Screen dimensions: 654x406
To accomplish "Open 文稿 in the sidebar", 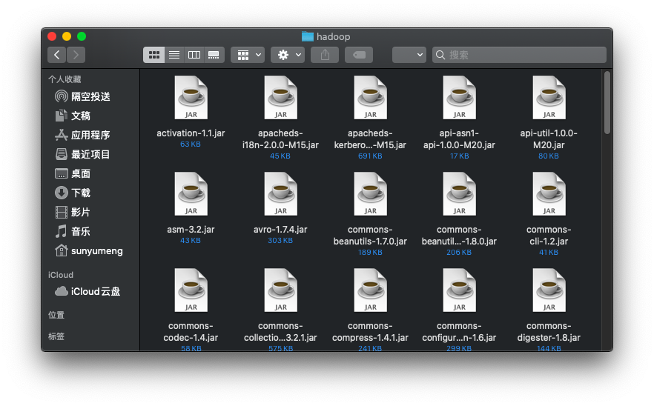I will tap(73, 116).
